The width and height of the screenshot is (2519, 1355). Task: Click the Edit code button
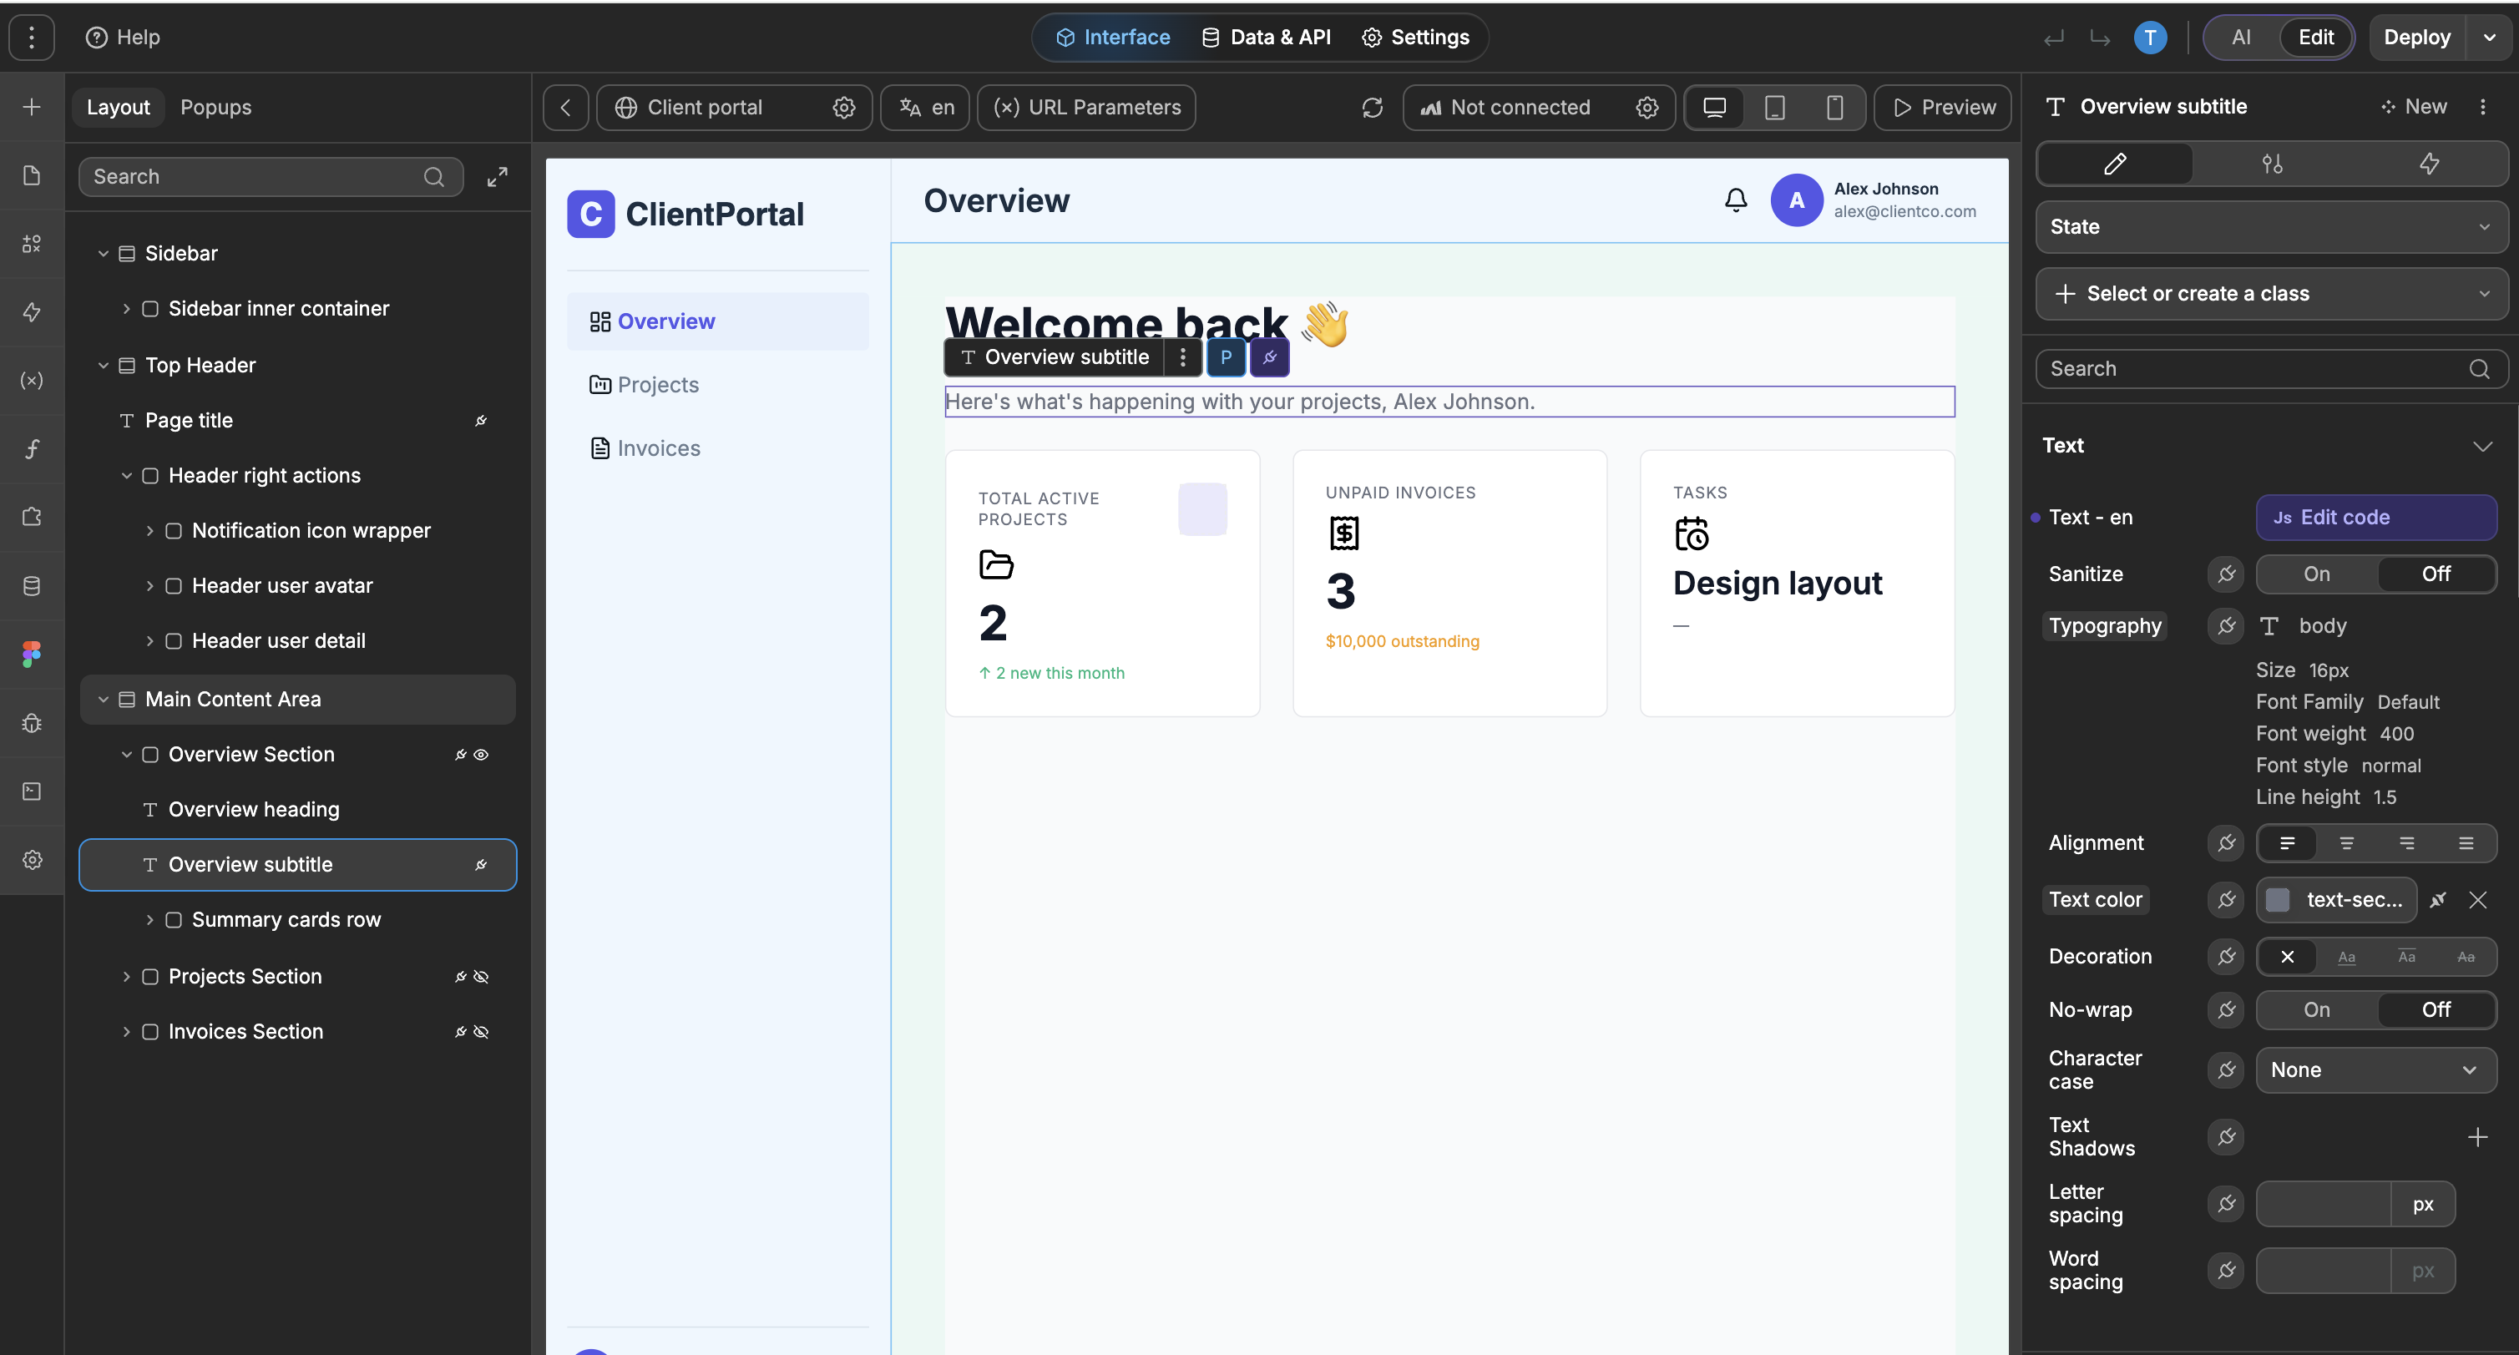coord(2375,517)
